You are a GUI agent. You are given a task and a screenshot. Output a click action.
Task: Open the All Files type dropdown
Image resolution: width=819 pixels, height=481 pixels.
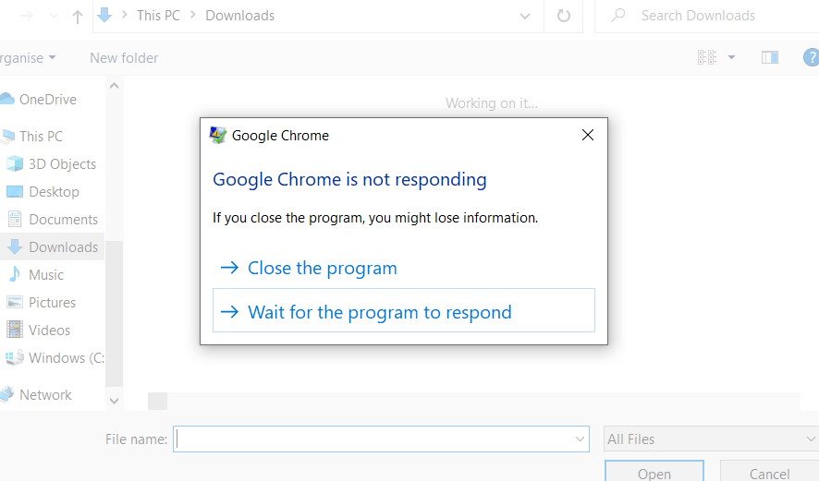(x=712, y=439)
